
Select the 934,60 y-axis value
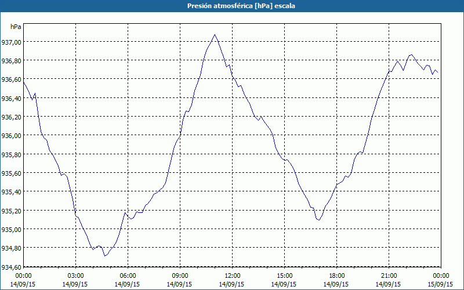11,267
